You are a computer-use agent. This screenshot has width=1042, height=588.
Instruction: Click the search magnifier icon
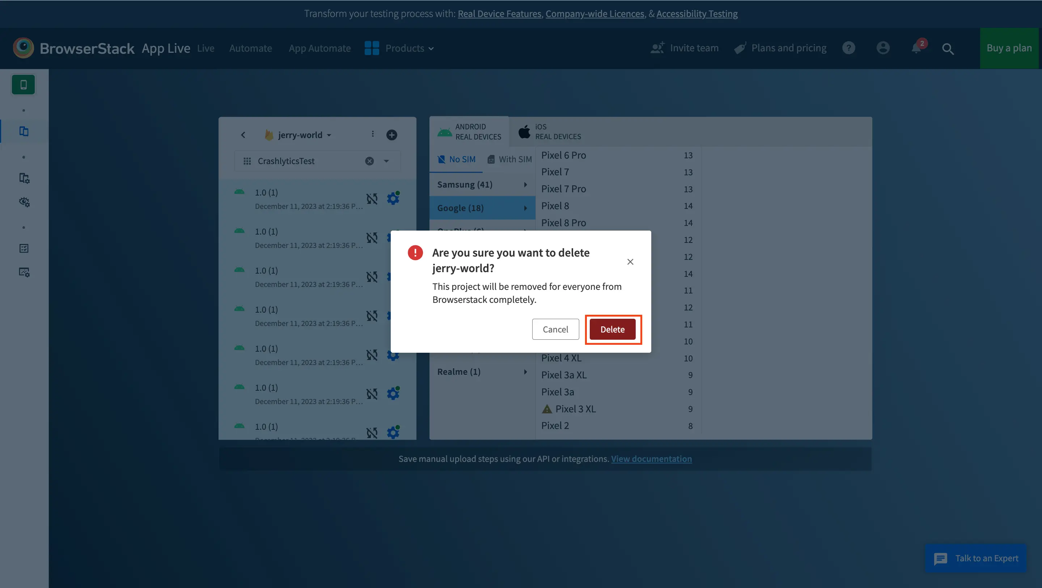(x=948, y=49)
